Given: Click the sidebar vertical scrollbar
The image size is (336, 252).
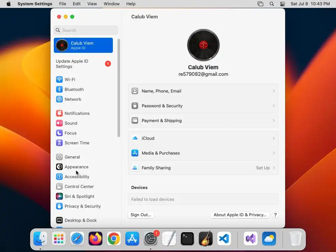Looking at the screenshot, I should click(119, 88).
